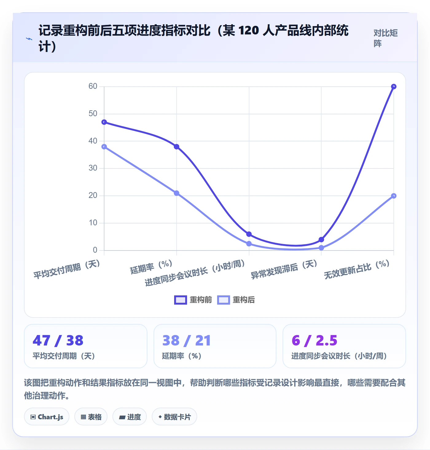Select the Chart.js tag chip
The image size is (430, 450).
point(47,417)
